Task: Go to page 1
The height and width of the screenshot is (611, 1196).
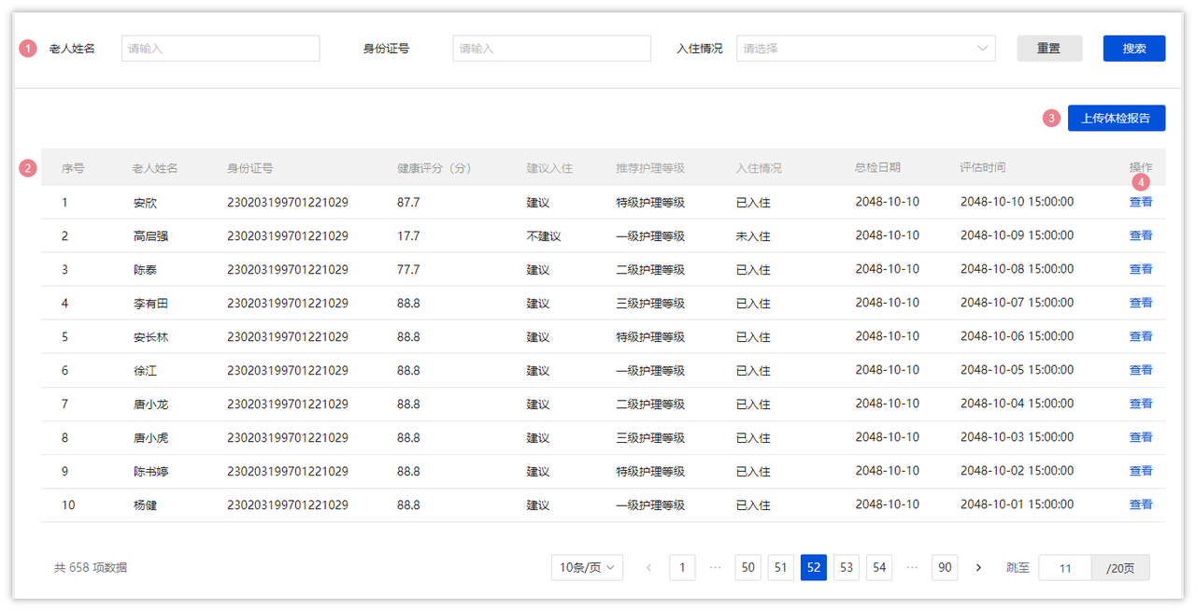Action: point(682,567)
